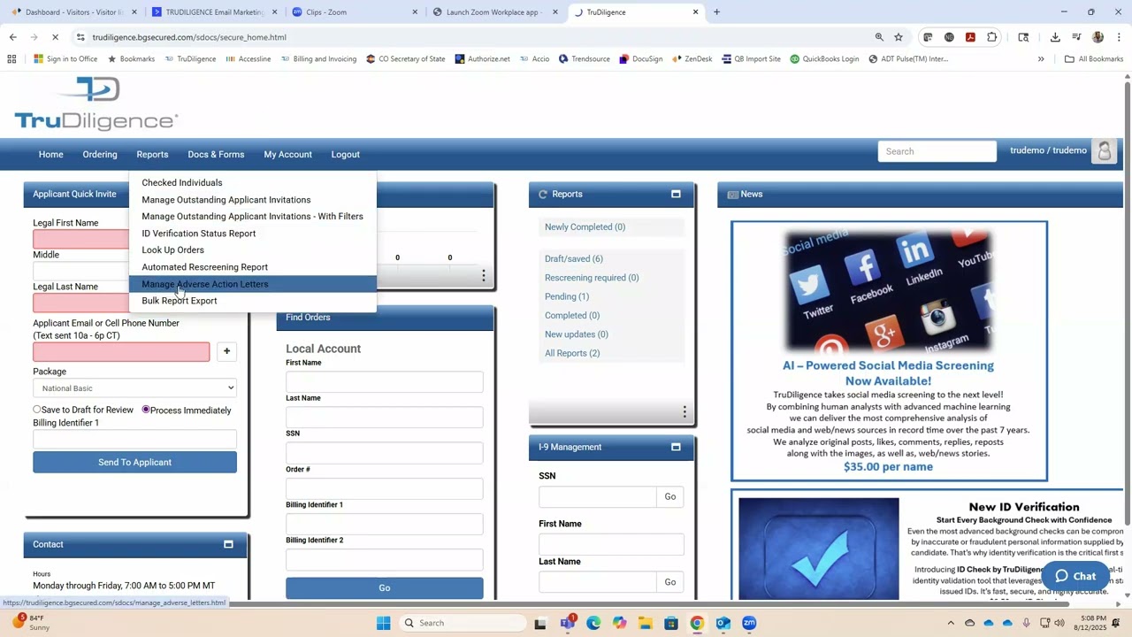The image size is (1132, 637).
Task: Switch to the Clips - Zoom tab
Action: click(x=354, y=12)
